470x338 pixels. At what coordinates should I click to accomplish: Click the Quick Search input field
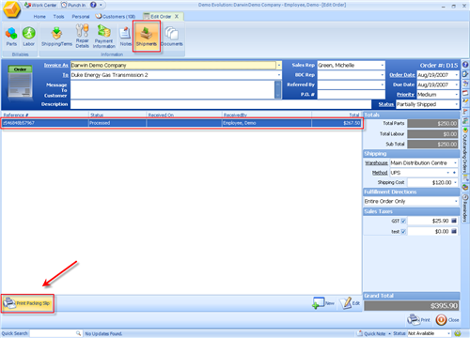pos(55,333)
